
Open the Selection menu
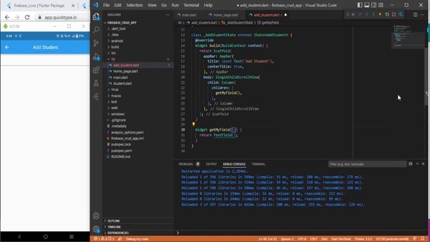coord(134,5)
